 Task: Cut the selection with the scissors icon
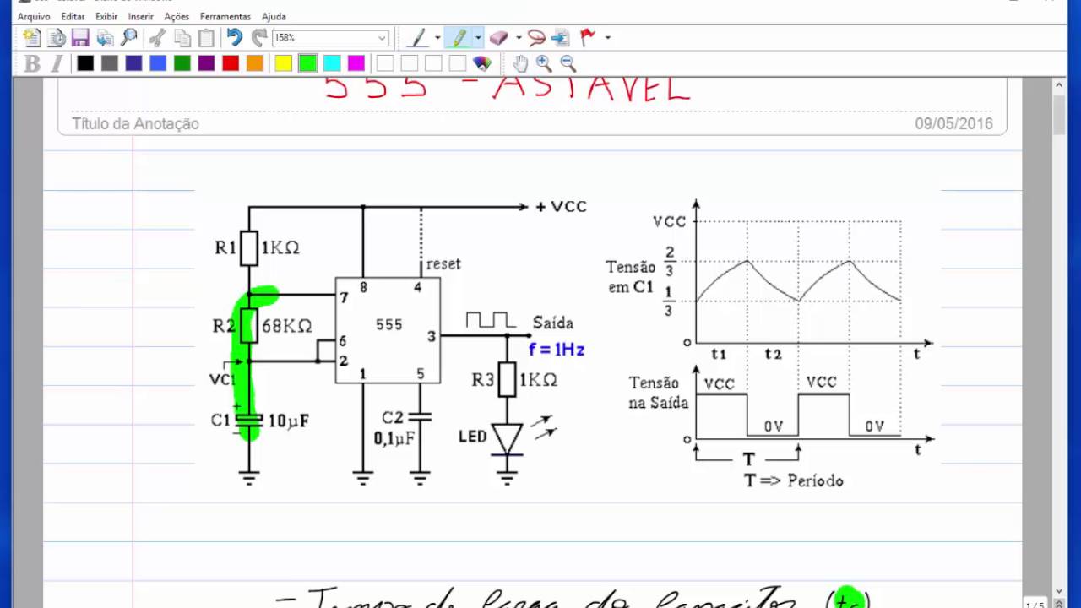click(x=157, y=37)
